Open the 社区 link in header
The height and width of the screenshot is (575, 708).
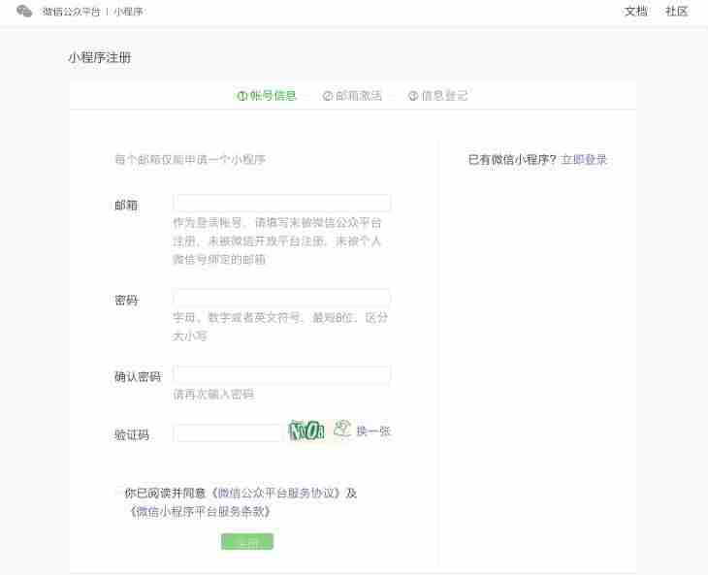click(676, 12)
